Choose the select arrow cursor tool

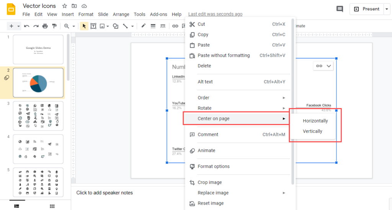(x=84, y=26)
